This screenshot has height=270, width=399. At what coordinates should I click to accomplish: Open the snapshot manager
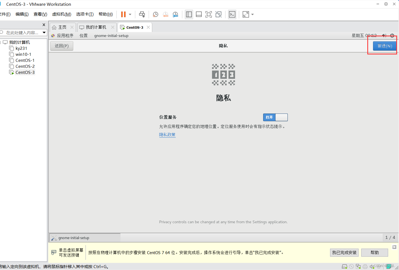coord(175,14)
